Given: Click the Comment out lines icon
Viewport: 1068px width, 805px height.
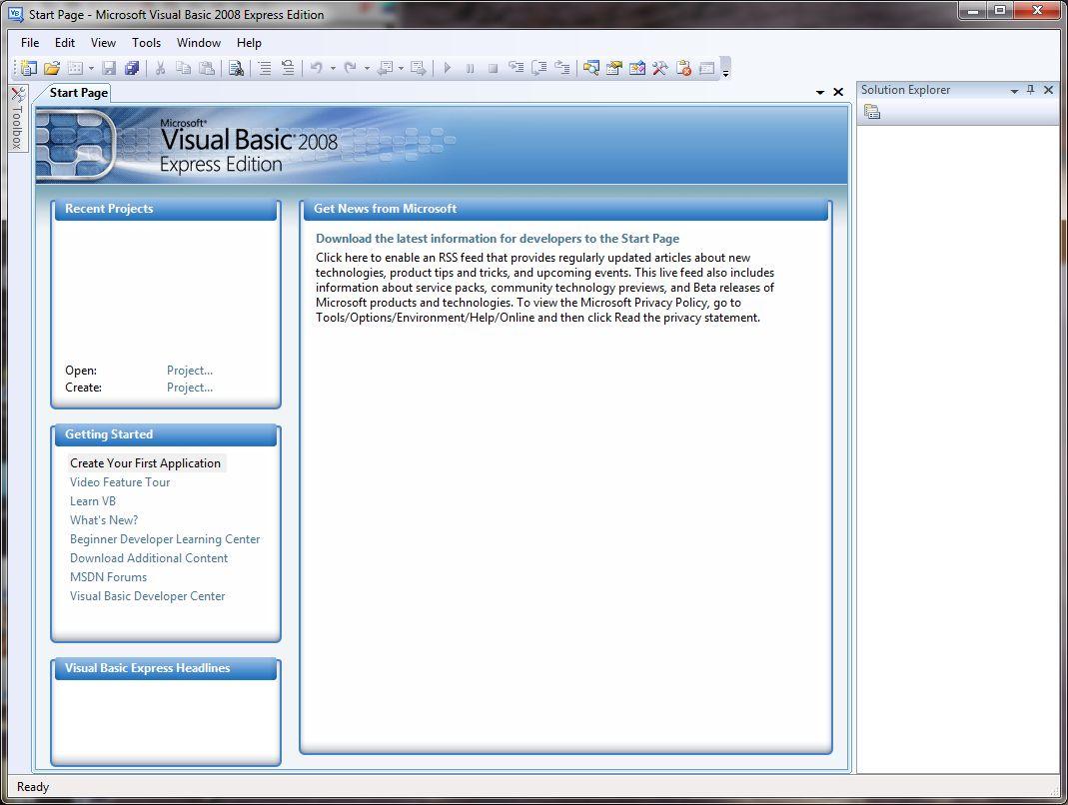Looking at the screenshot, I should (265, 68).
